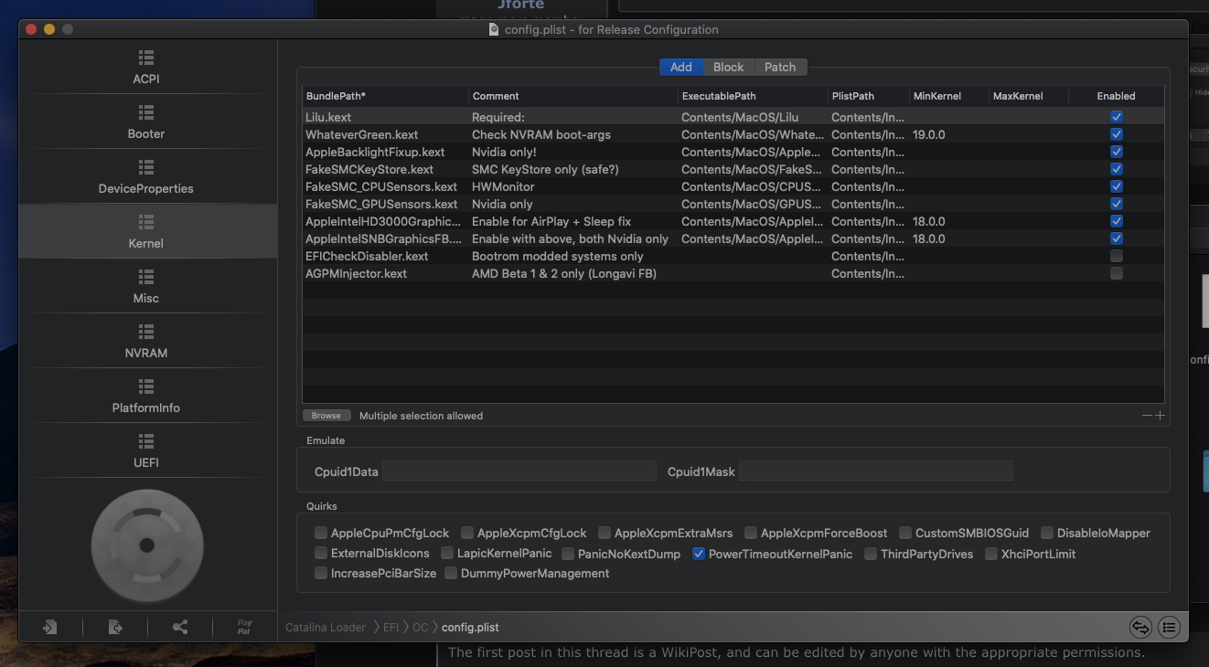The width and height of the screenshot is (1209, 667).
Task: Select the WhateverGreen.kext bundle path cell
Action: [x=361, y=134]
